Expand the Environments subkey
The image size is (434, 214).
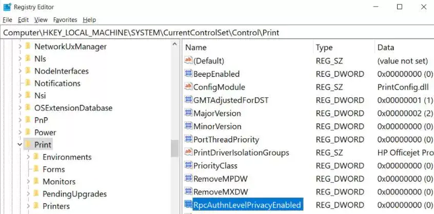pos(28,157)
